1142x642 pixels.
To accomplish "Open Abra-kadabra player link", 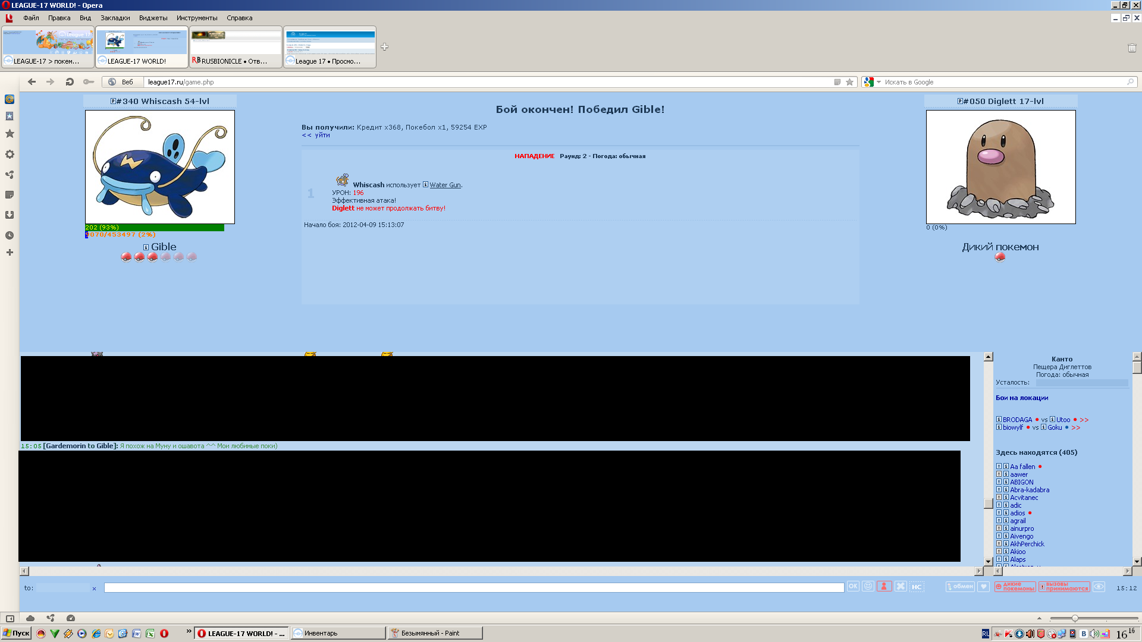I will [1030, 490].
